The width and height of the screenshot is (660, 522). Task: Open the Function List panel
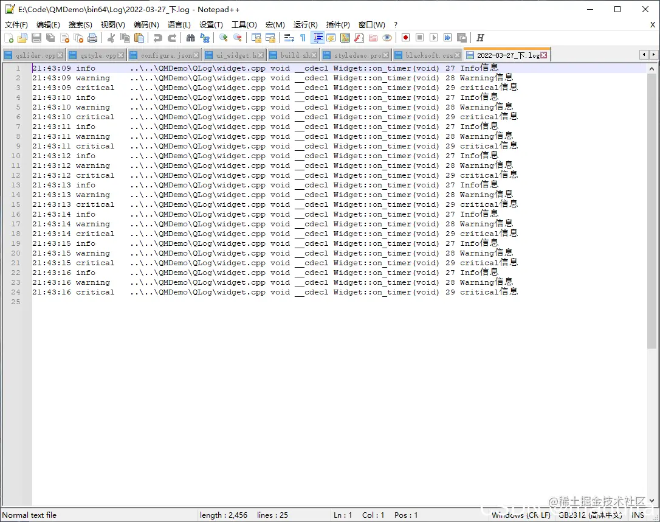tap(359, 38)
